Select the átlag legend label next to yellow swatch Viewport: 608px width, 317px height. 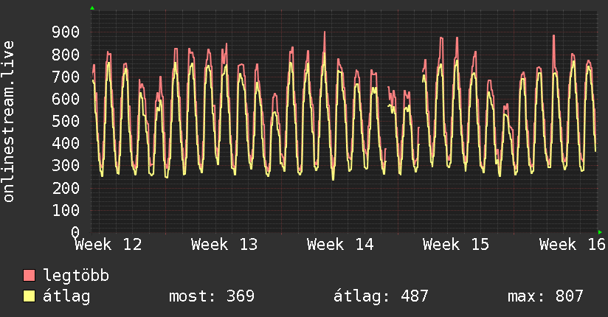tap(66, 296)
